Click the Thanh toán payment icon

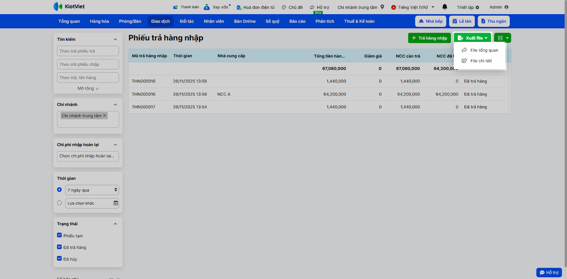[175, 7]
